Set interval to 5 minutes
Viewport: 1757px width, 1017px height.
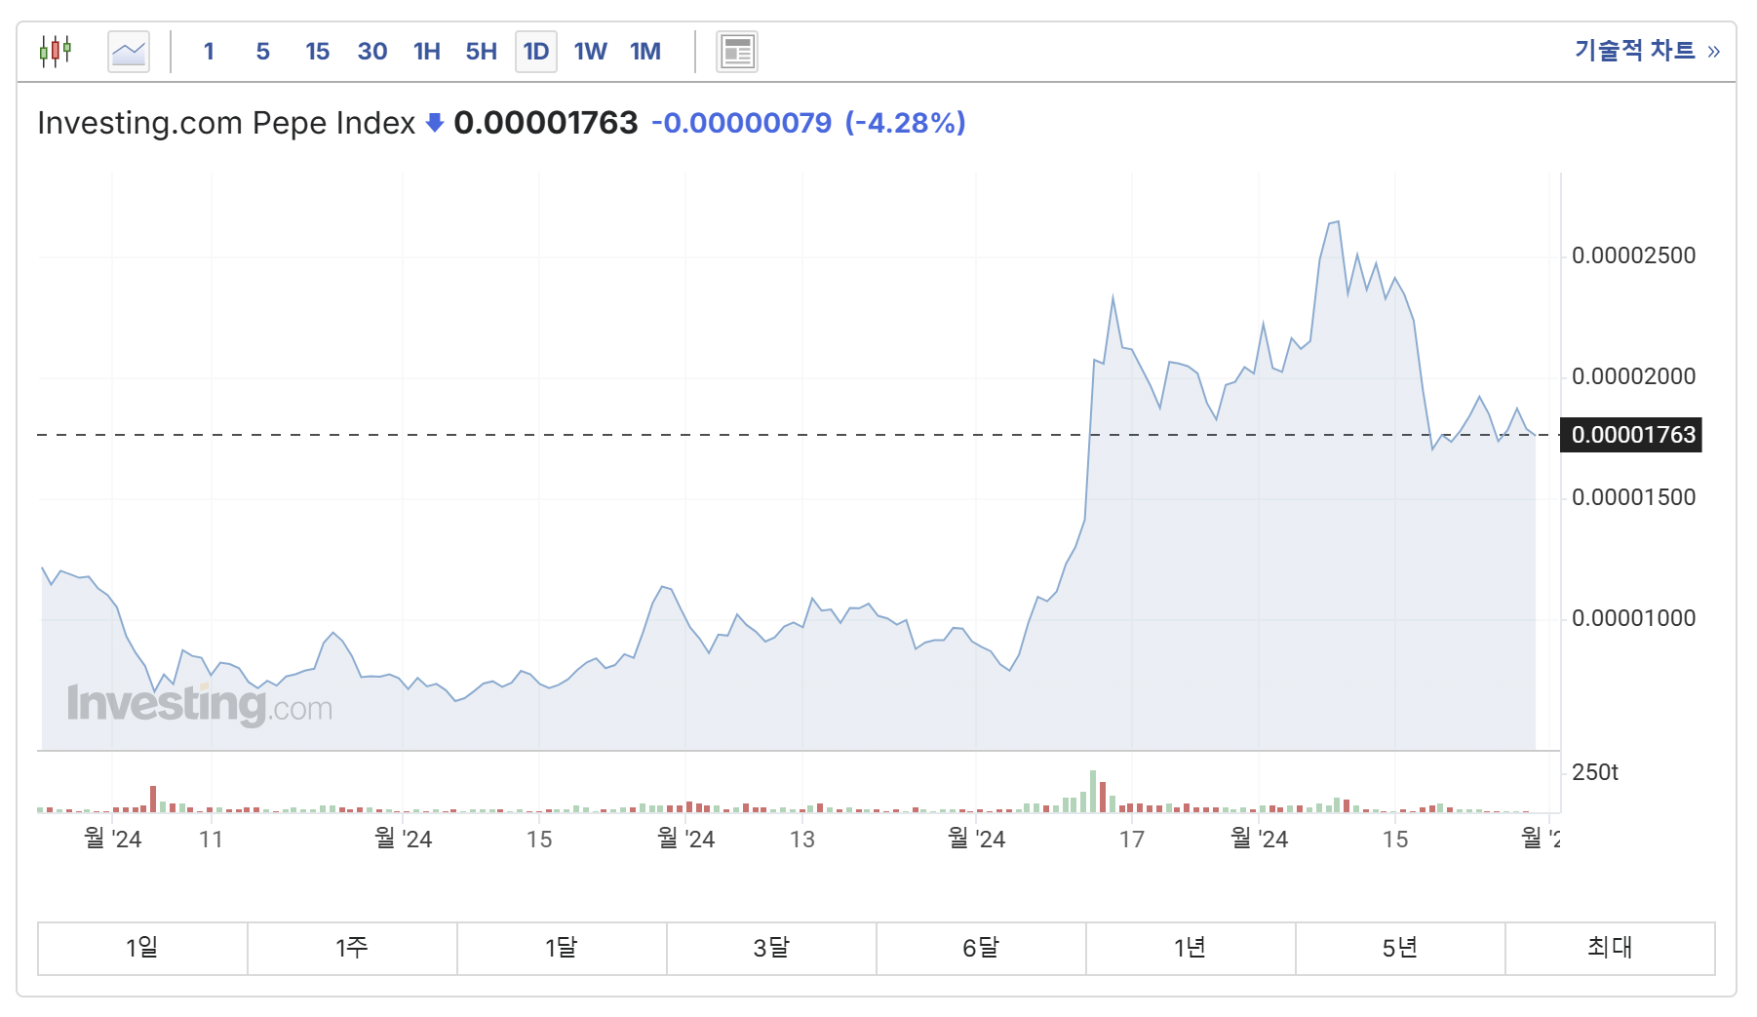[263, 52]
